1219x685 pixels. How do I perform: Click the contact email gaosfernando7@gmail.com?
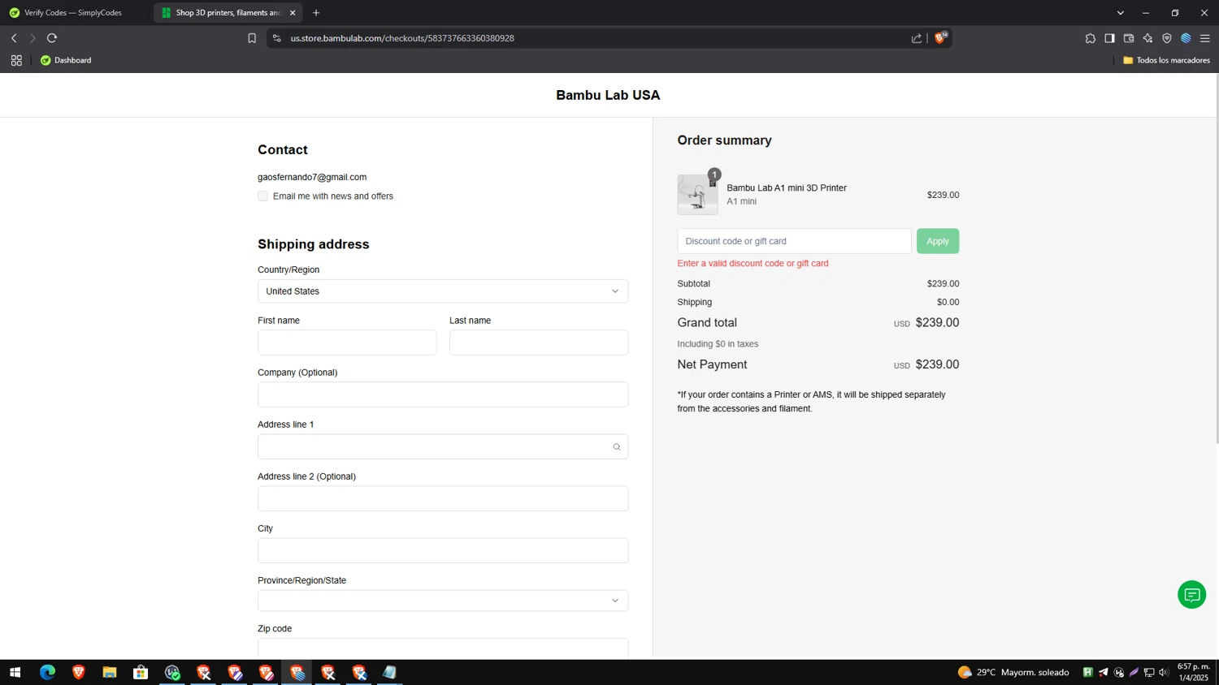312,177
